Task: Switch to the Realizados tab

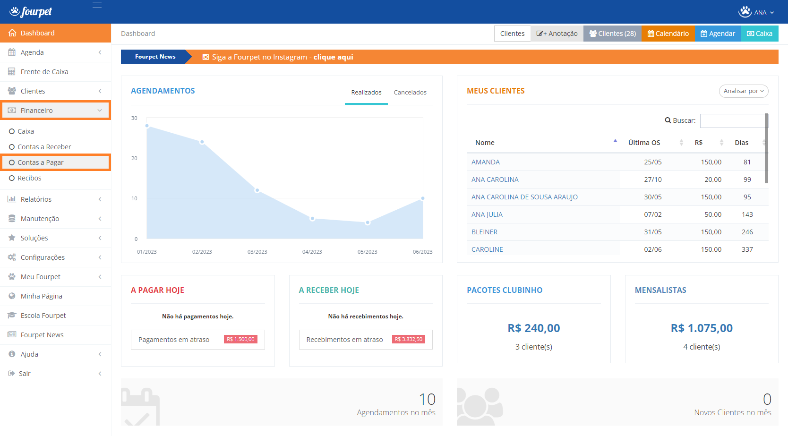Action: point(366,93)
